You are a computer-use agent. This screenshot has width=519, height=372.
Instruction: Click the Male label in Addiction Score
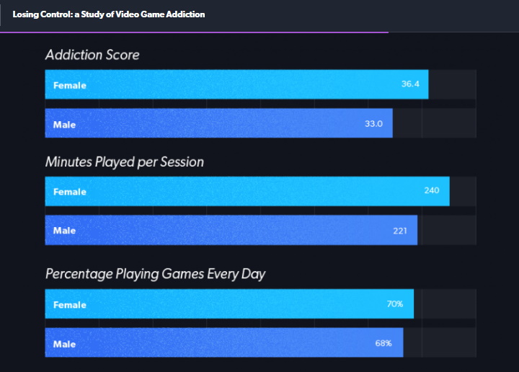(x=64, y=125)
